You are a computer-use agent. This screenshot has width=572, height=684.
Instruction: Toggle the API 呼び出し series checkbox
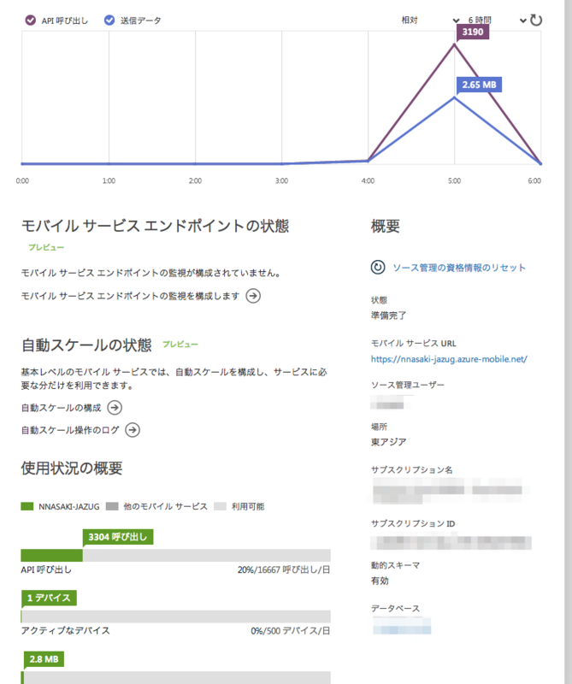coord(30,20)
